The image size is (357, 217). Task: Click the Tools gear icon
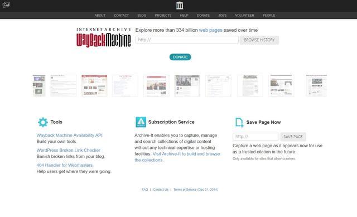click(x=43, y=122)
